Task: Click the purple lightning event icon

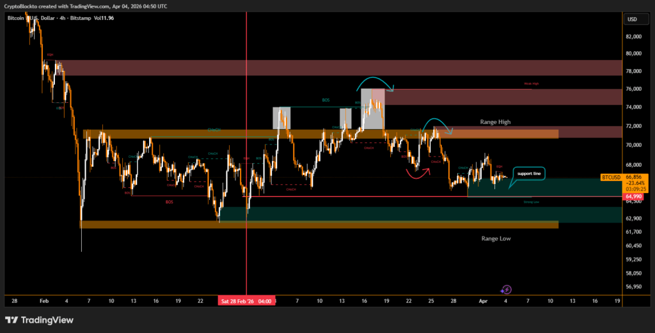Action: (x=506, y=290)
